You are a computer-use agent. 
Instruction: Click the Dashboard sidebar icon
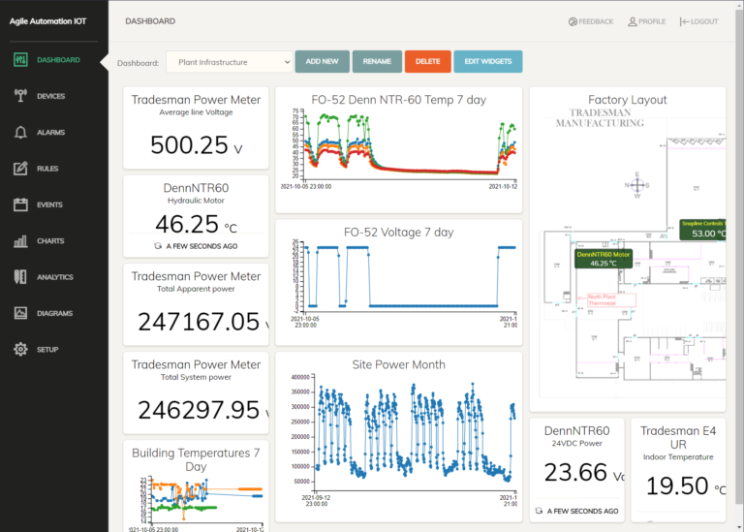20,60
